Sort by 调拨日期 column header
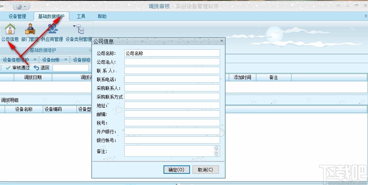The height and width of the screenshot is (185, 368). (33, 78)
